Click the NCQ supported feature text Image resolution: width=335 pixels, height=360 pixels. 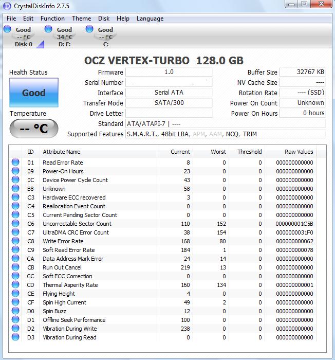point(232,134)
